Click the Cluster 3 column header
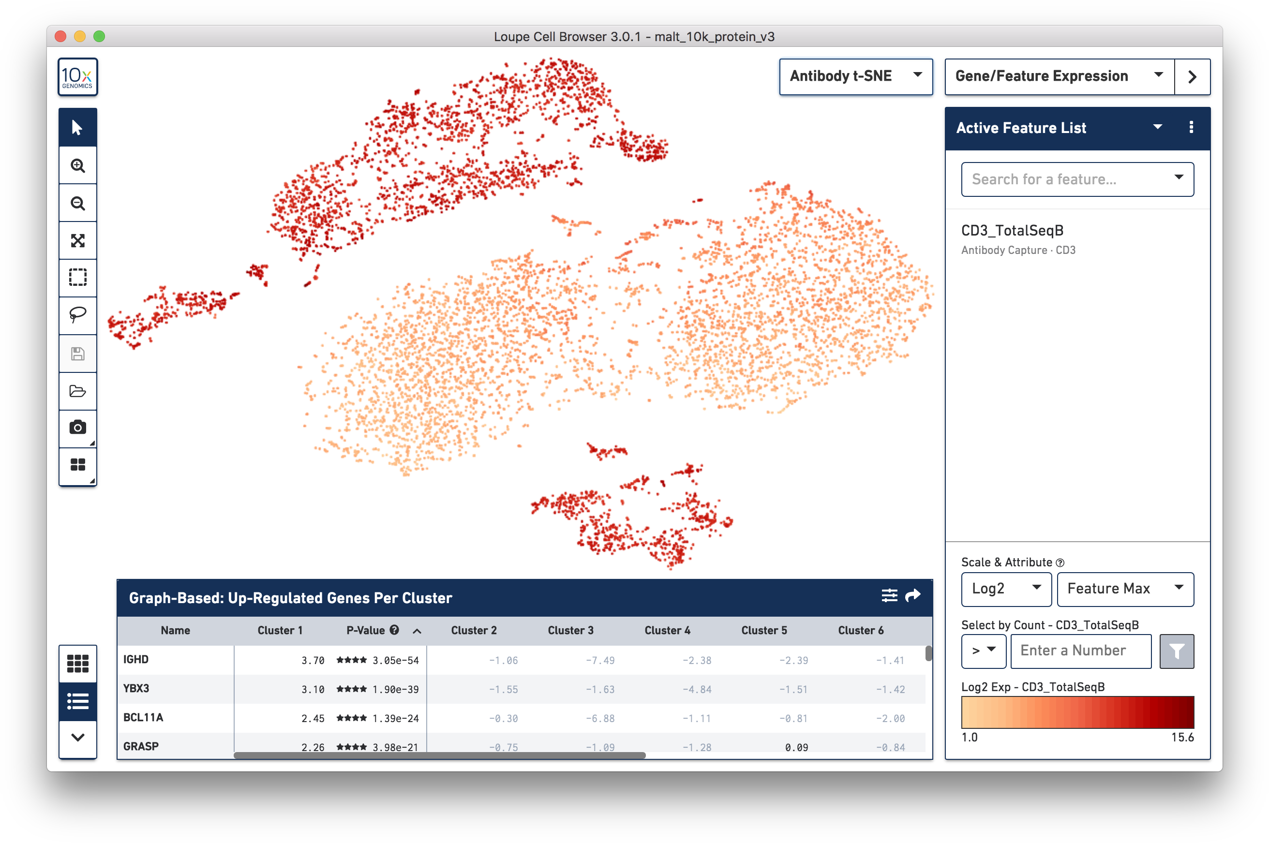This screenshot has height=843, width=1269. point(570,631)
